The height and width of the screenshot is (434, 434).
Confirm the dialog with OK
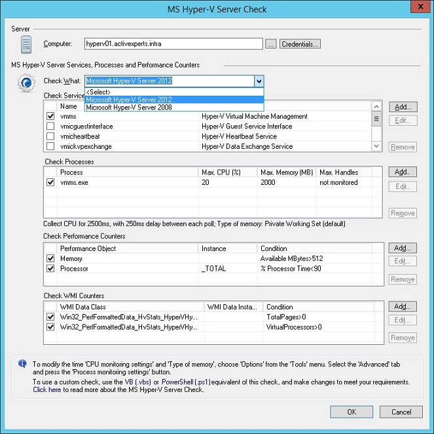point(352,412)
